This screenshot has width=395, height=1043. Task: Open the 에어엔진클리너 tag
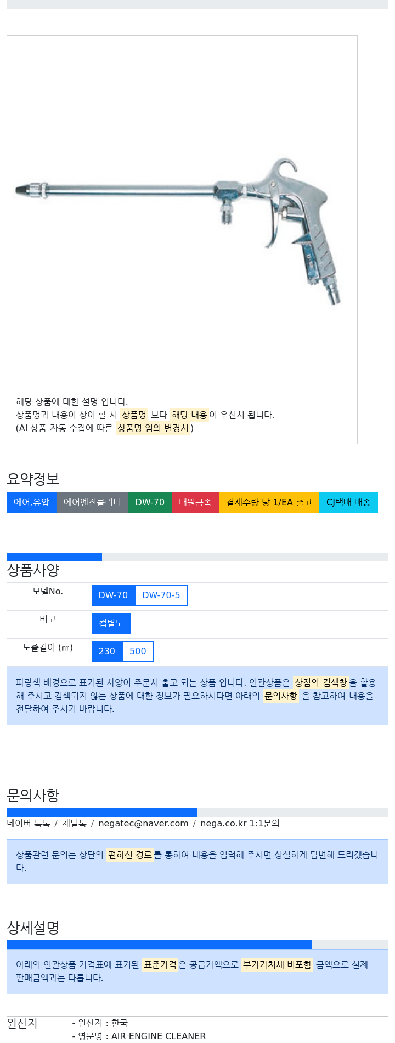tap(92, 503)
